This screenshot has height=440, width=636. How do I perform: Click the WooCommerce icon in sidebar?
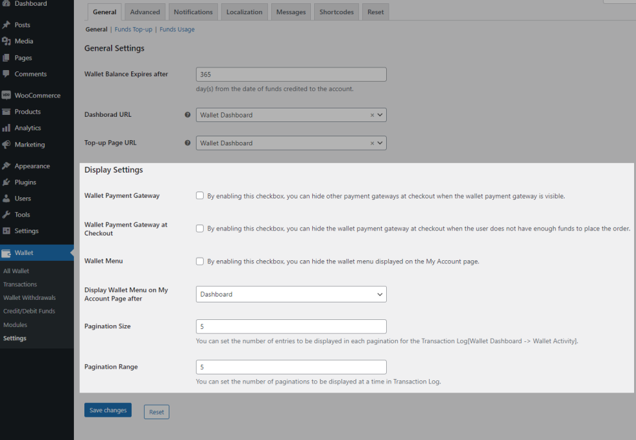[6, 95]
